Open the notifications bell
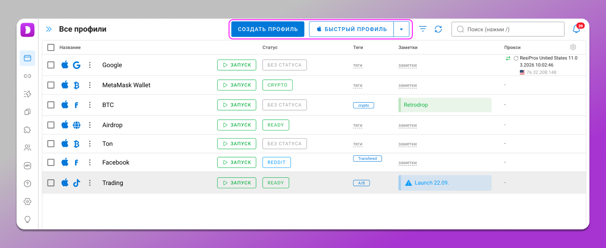 (577, 29)
